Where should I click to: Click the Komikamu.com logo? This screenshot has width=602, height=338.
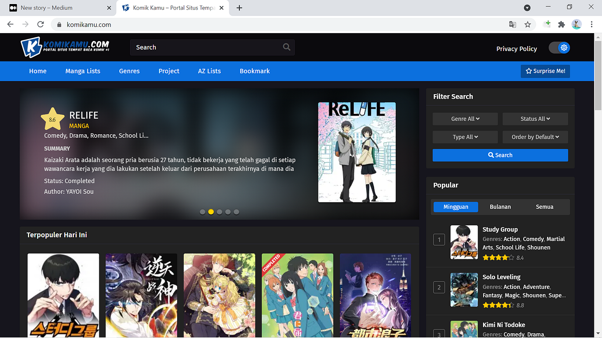(x=65, y=48)
